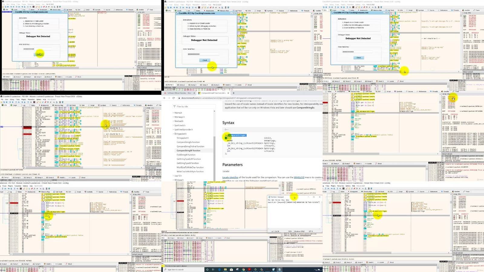Screen dimensions: 484x272
Task: Close the Software Ethical Hacking browser tab
Action: click(194, 93)
